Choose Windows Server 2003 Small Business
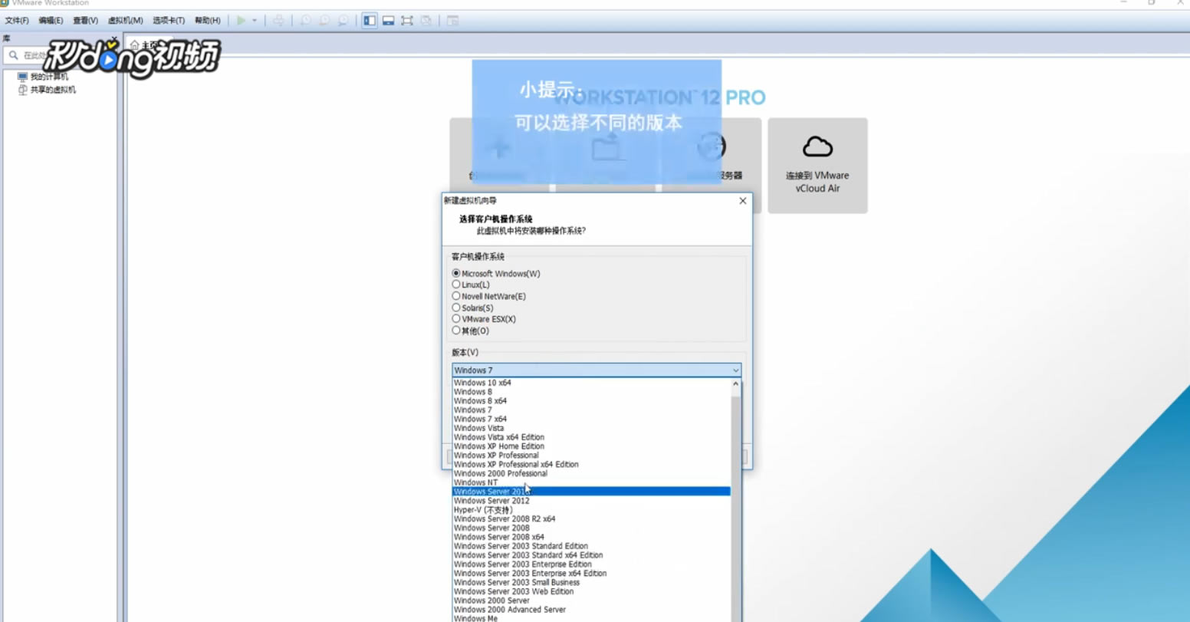 [x=591, y=583]
